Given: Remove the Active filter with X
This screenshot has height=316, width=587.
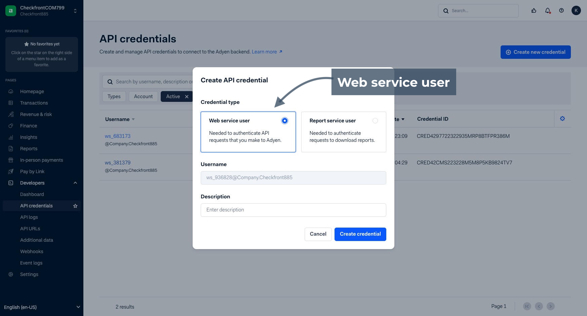Looking at the screenshot, I should click(x=187, y=96).
